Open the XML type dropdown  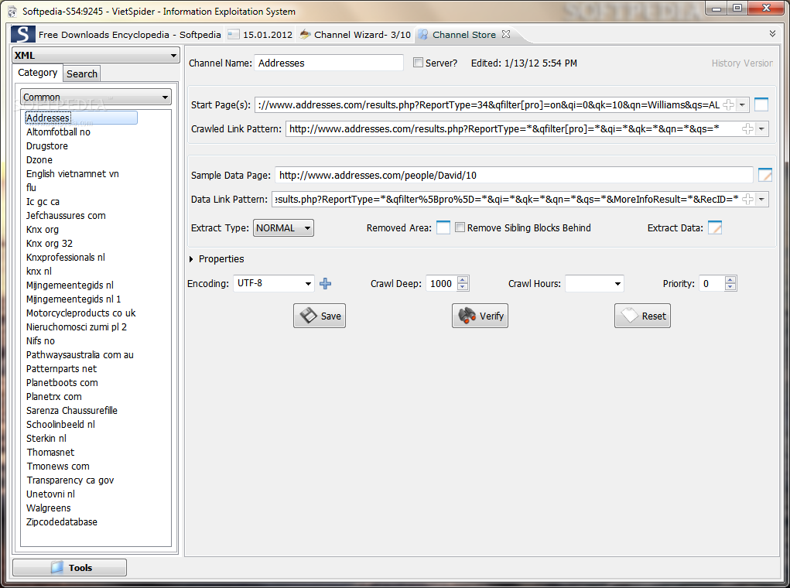(96, 56)
